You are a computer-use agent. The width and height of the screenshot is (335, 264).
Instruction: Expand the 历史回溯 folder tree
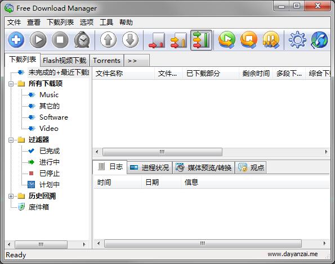click(11, 196)
